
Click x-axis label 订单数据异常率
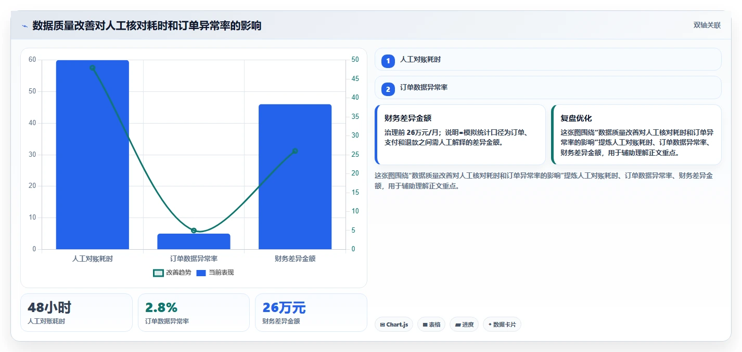click(194, 258)
